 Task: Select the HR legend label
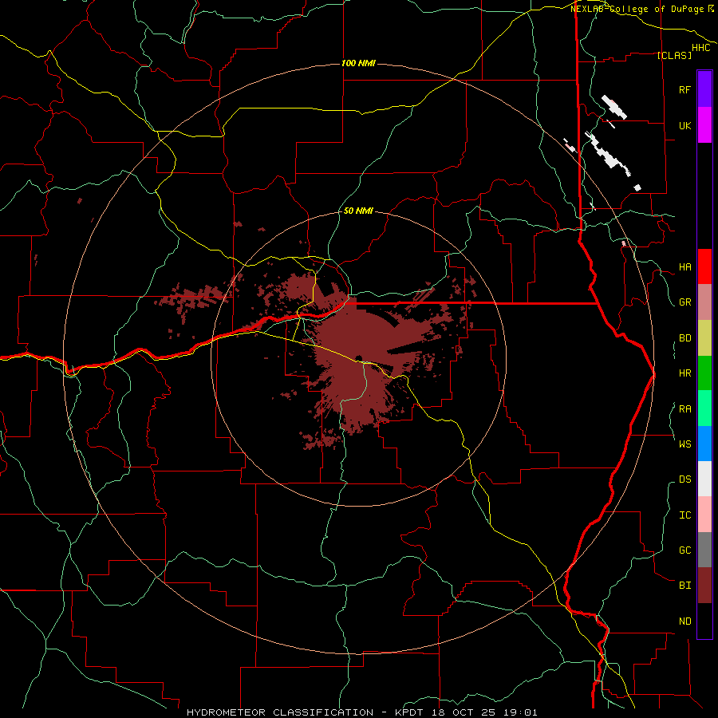(684, 373)
